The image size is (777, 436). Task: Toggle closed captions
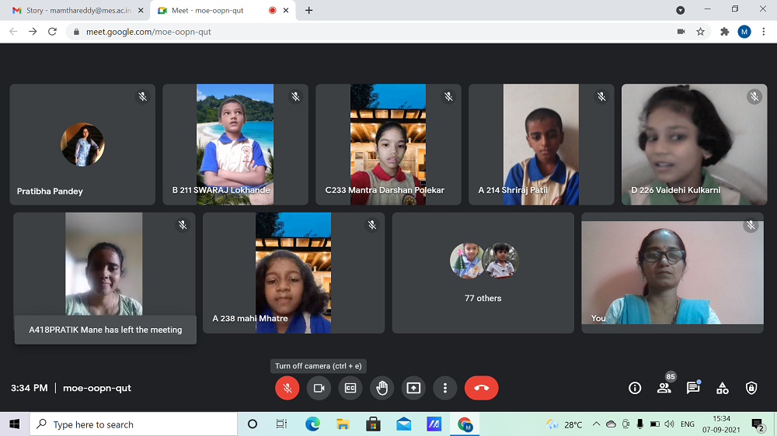pyautogui.click(x=350, y=388)
